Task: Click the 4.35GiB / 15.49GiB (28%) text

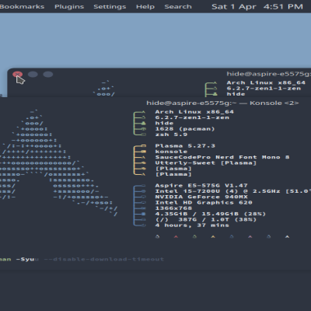Action: (x=211, y=214)
